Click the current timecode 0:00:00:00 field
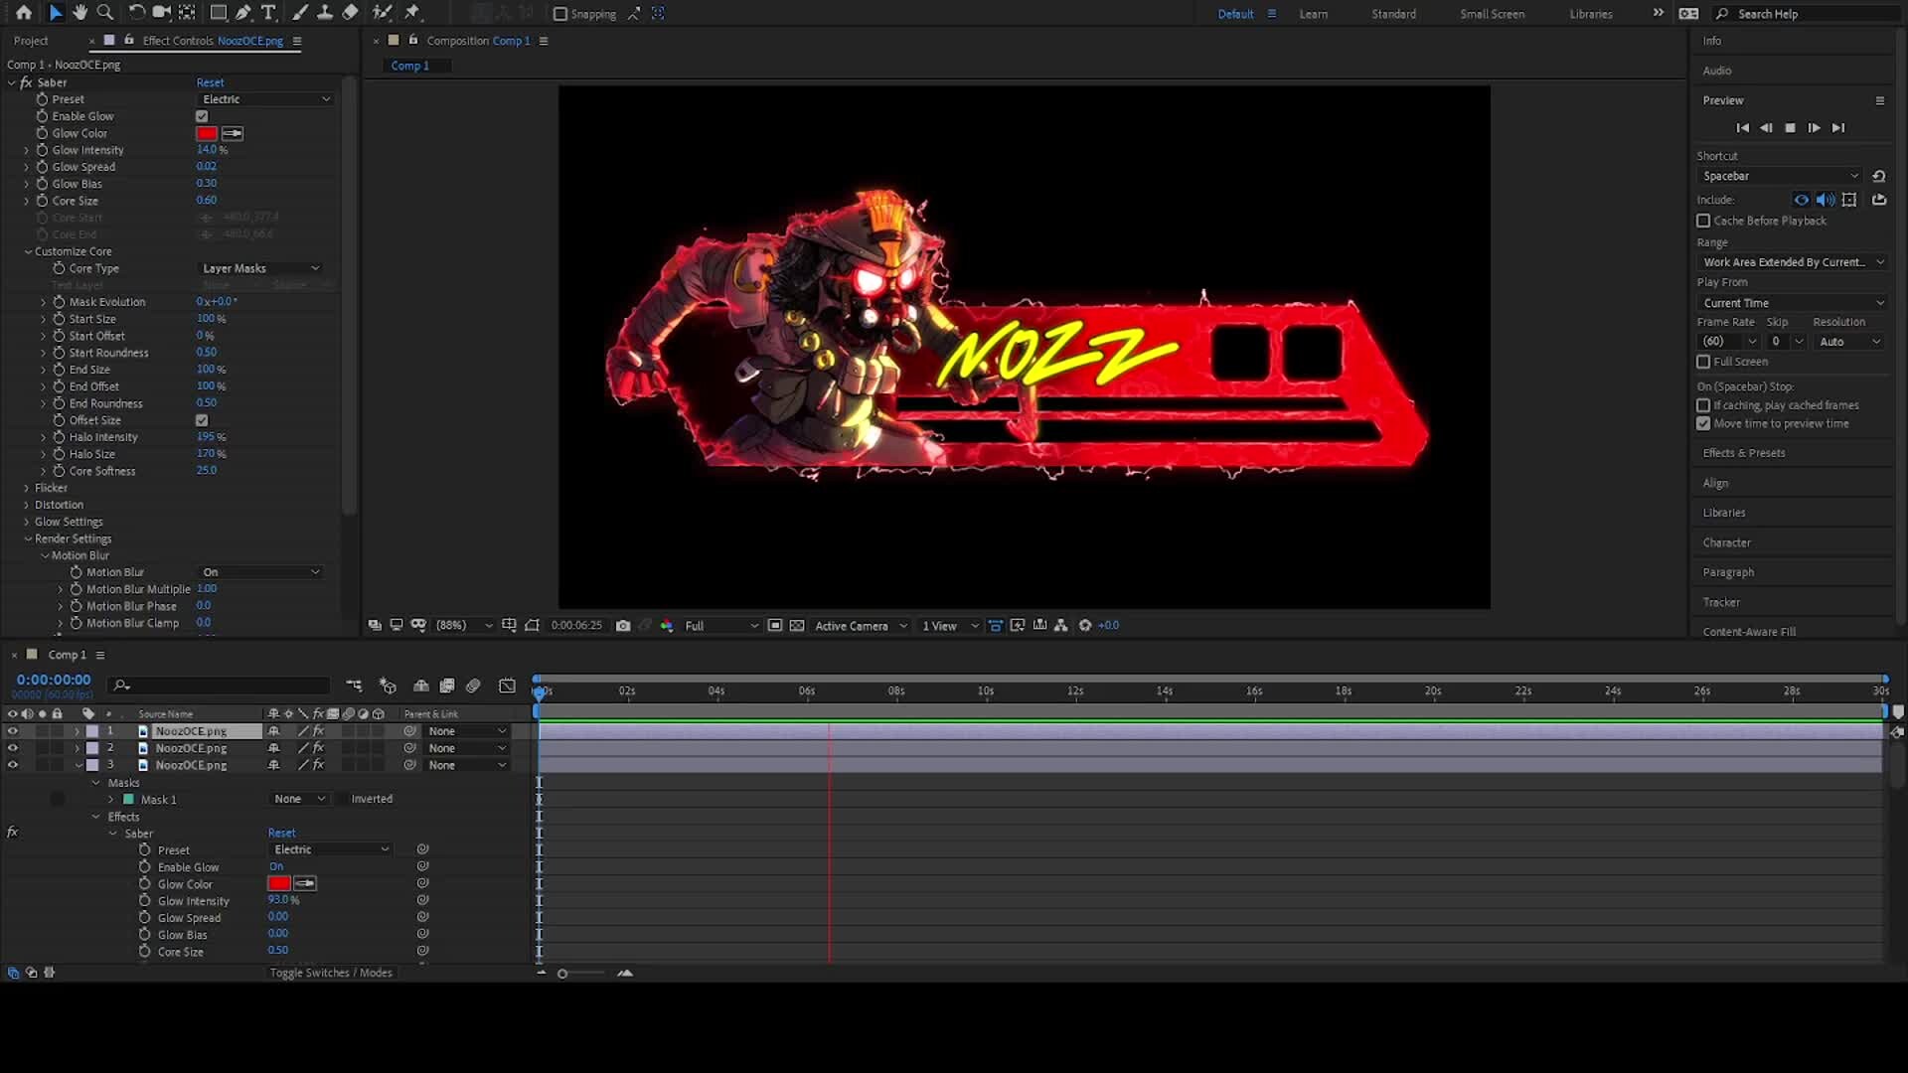 pyautogui.click(x=54, y=680)
